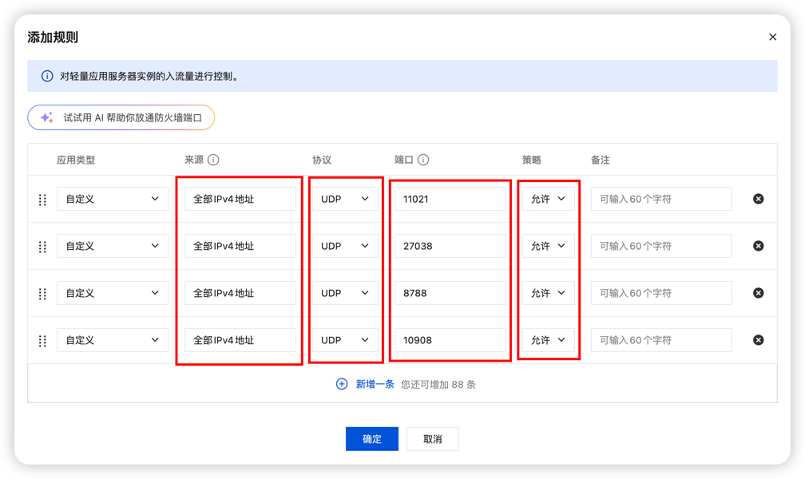Click the drag handle of the last rule row
This screenshot has width=805, height=479.
coord(42,339)
